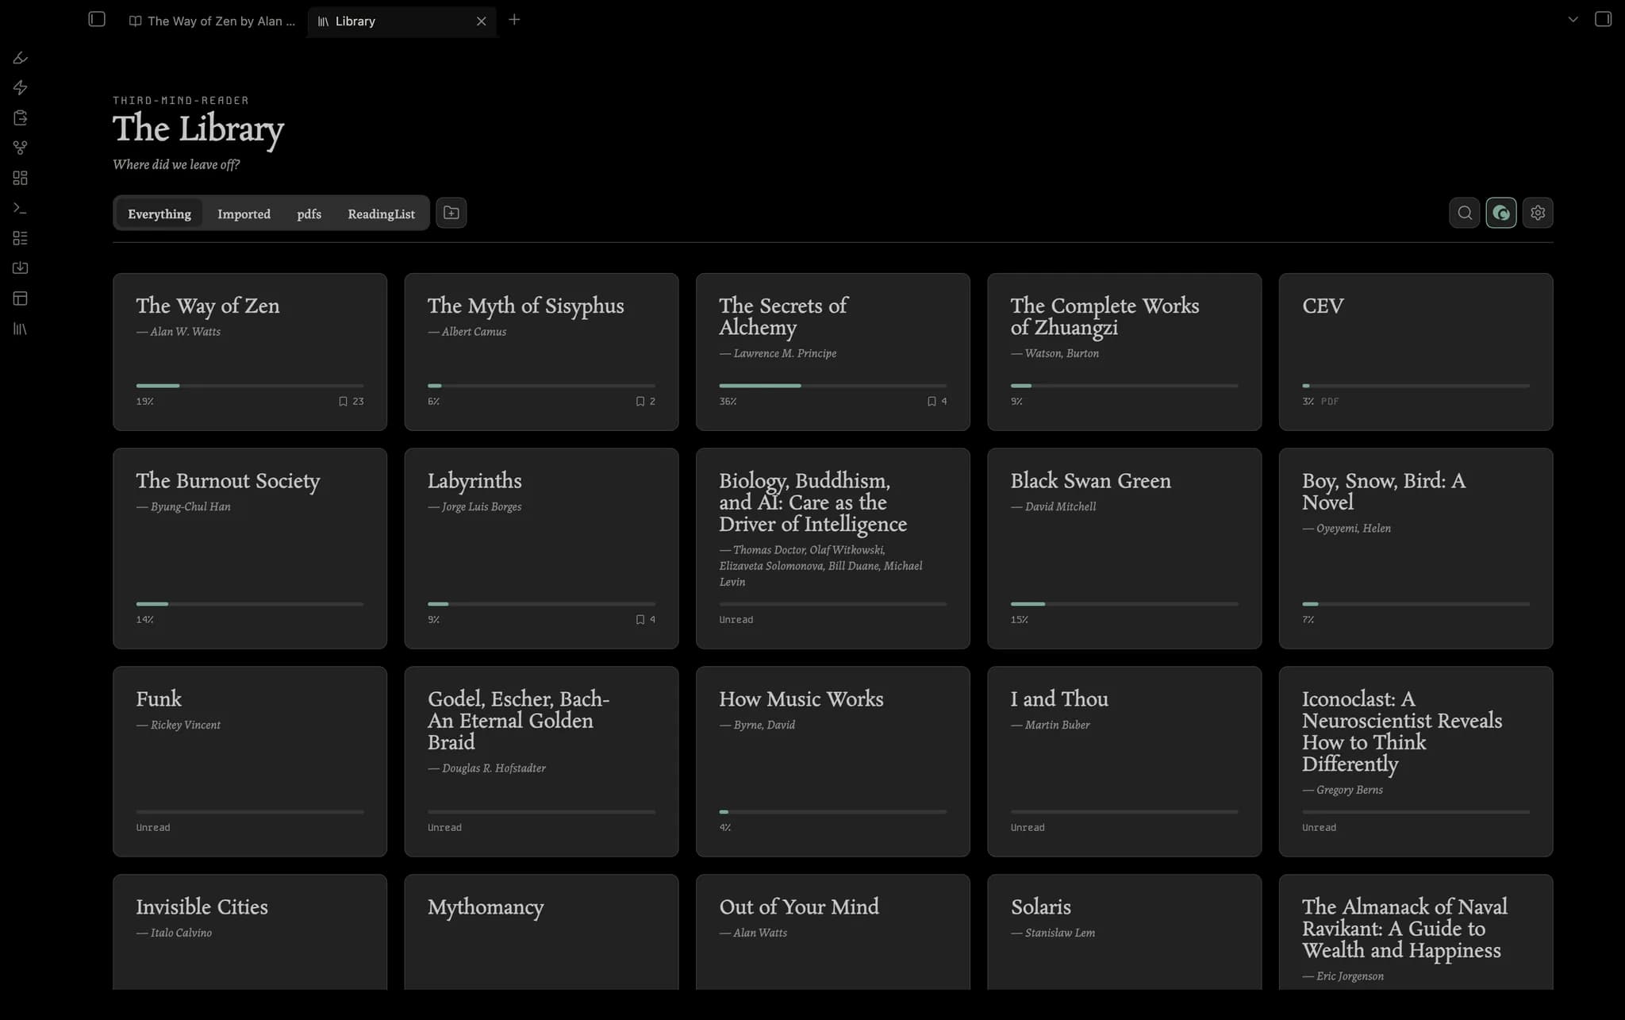Click the clipboard export sidebar icon
The image size is (1625, 1020).
(21, 117)
